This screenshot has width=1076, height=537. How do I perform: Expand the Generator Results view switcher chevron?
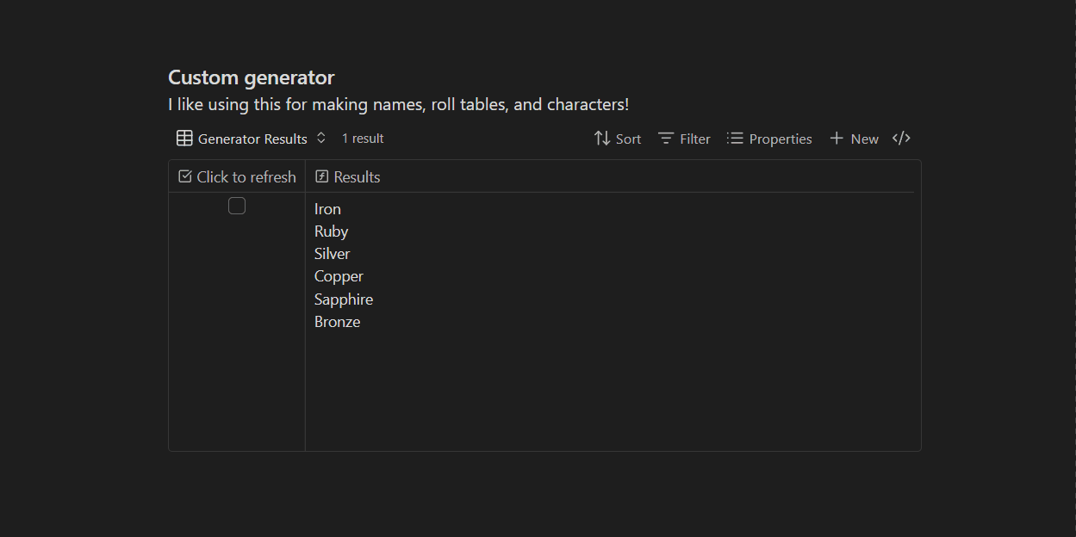pos(320,138)
